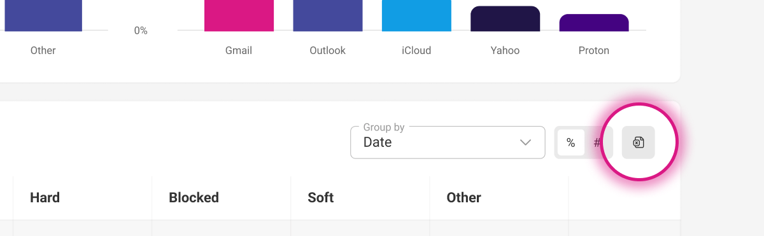This screenshot has height=236, width=764.
Task: Click the Gmail axis label
Action: [x=239, y=50]
